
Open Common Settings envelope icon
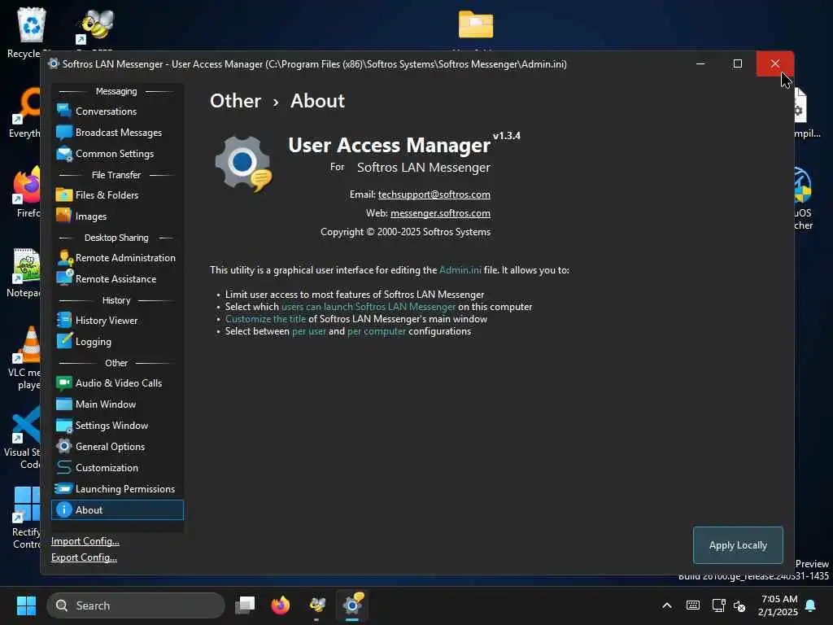point(63,153)
